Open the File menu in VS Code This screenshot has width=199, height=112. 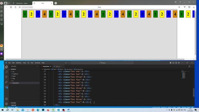tap(9, 63)
